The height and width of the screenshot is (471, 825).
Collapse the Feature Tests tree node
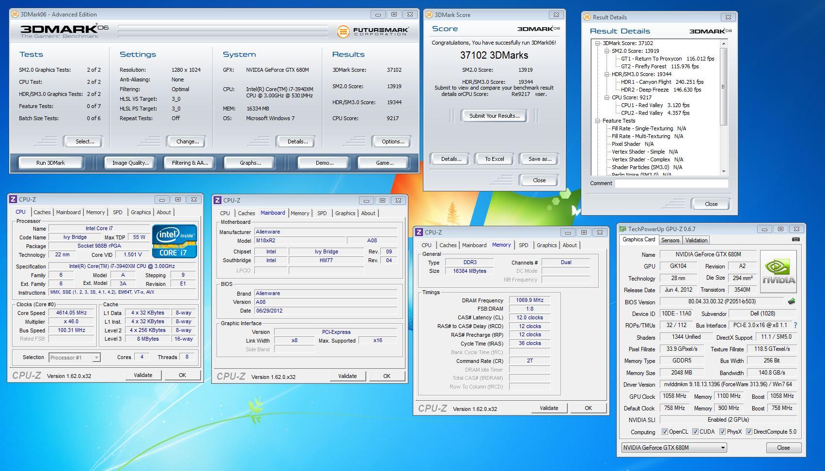tap(598, 121)
